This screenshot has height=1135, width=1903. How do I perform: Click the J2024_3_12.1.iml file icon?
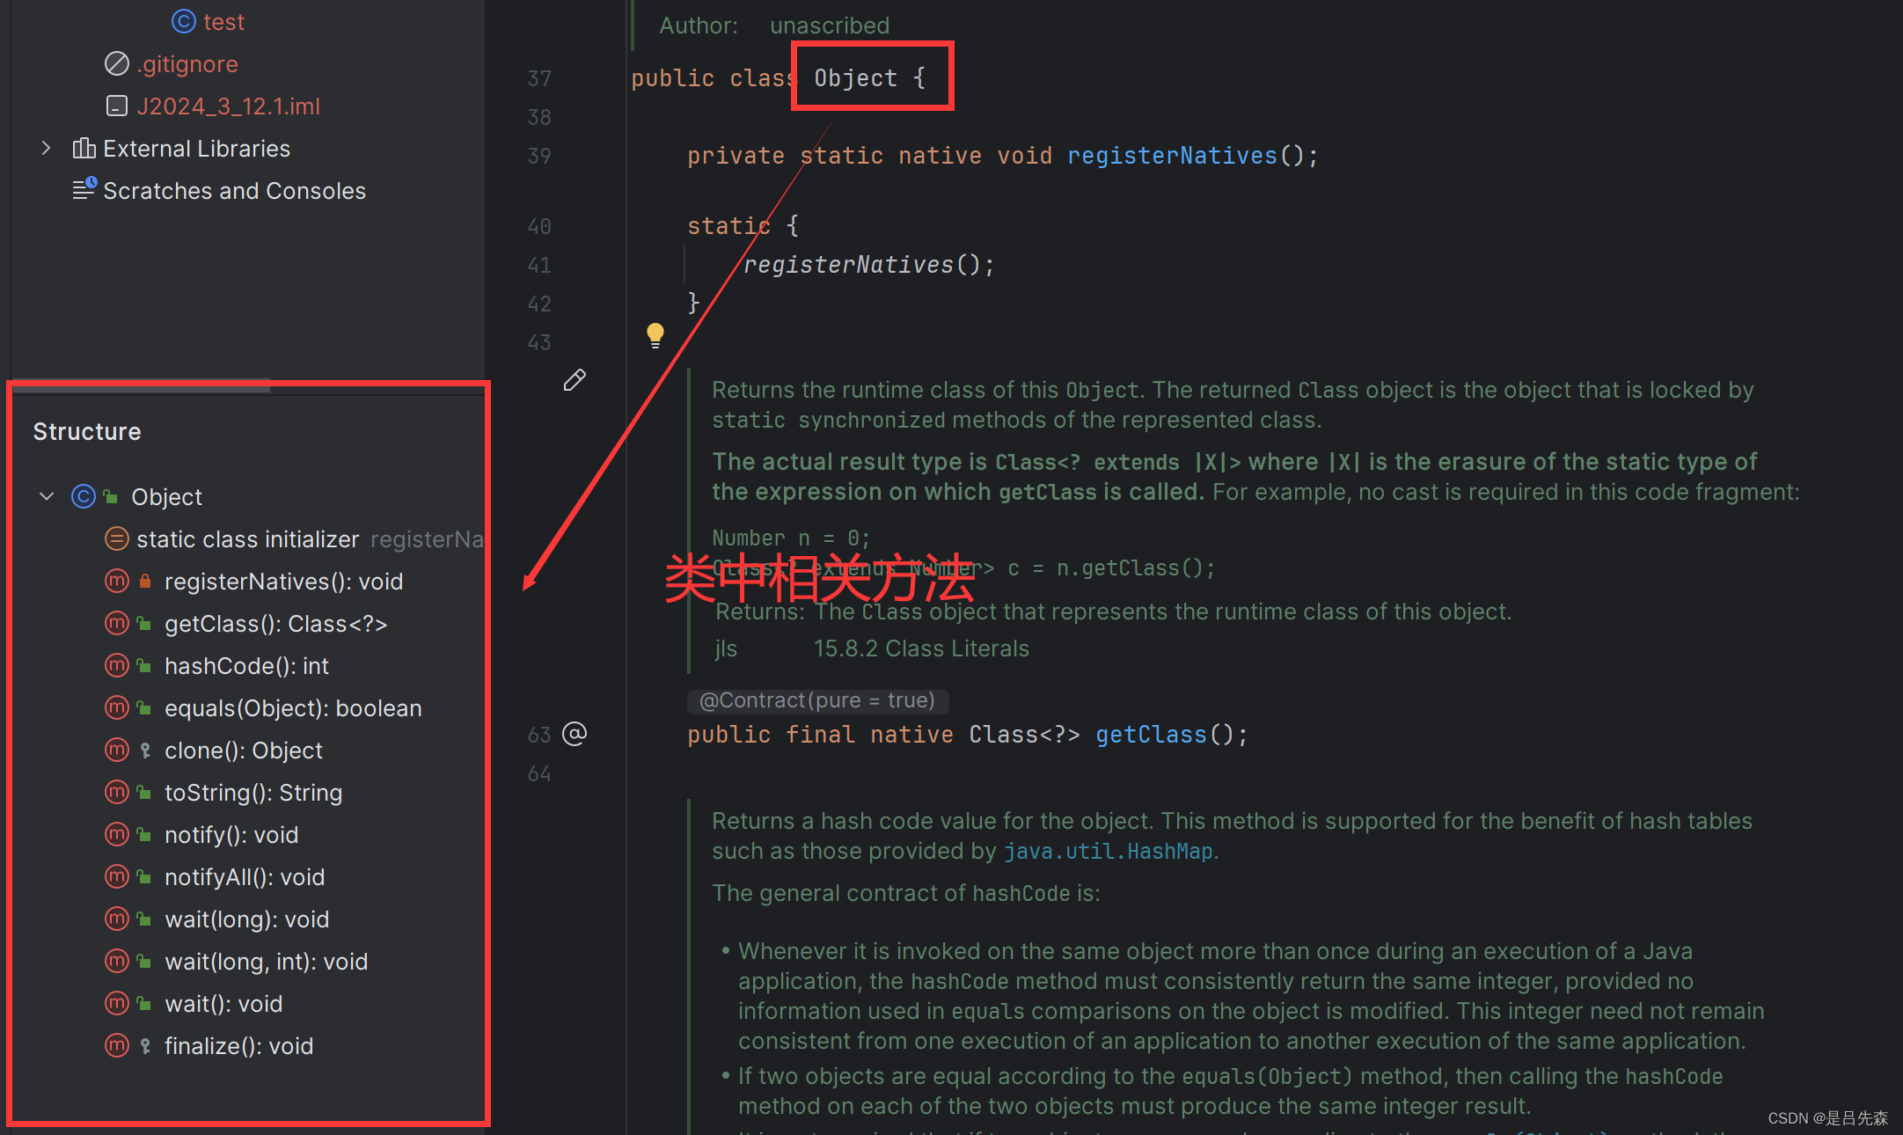[117, 106]
